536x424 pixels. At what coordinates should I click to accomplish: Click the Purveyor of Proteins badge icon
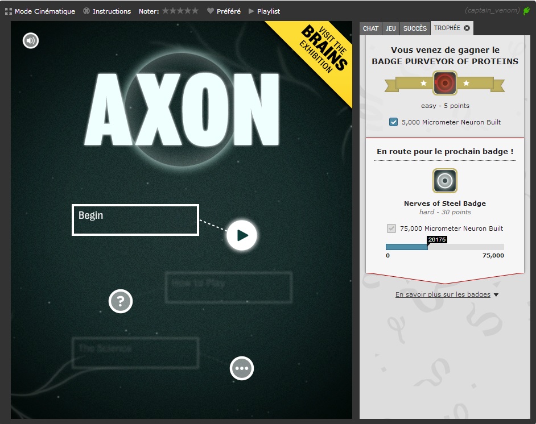pos(444,83)
